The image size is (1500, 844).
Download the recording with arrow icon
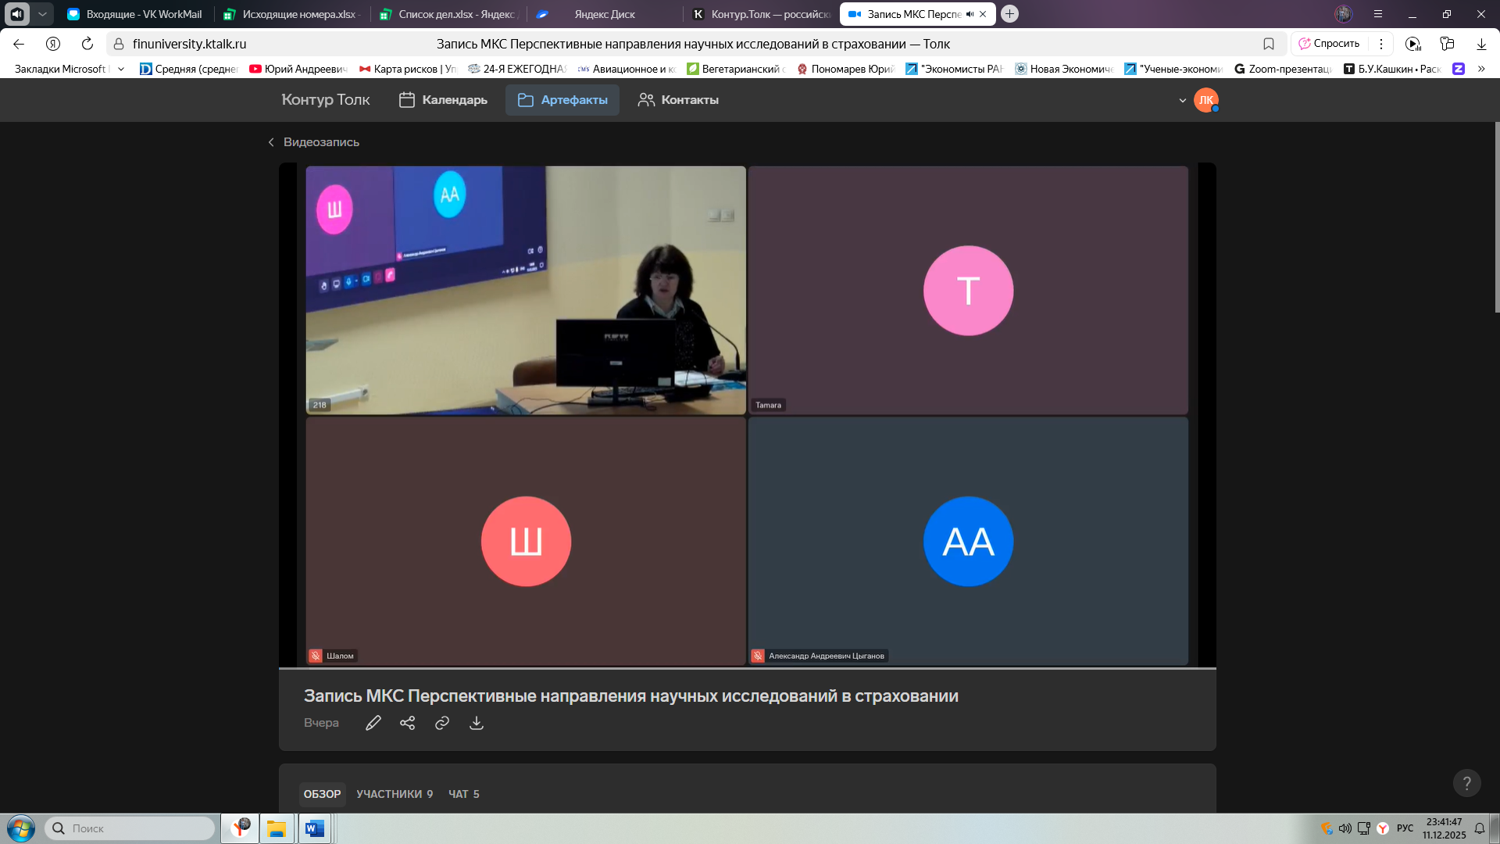pos(477,723)
